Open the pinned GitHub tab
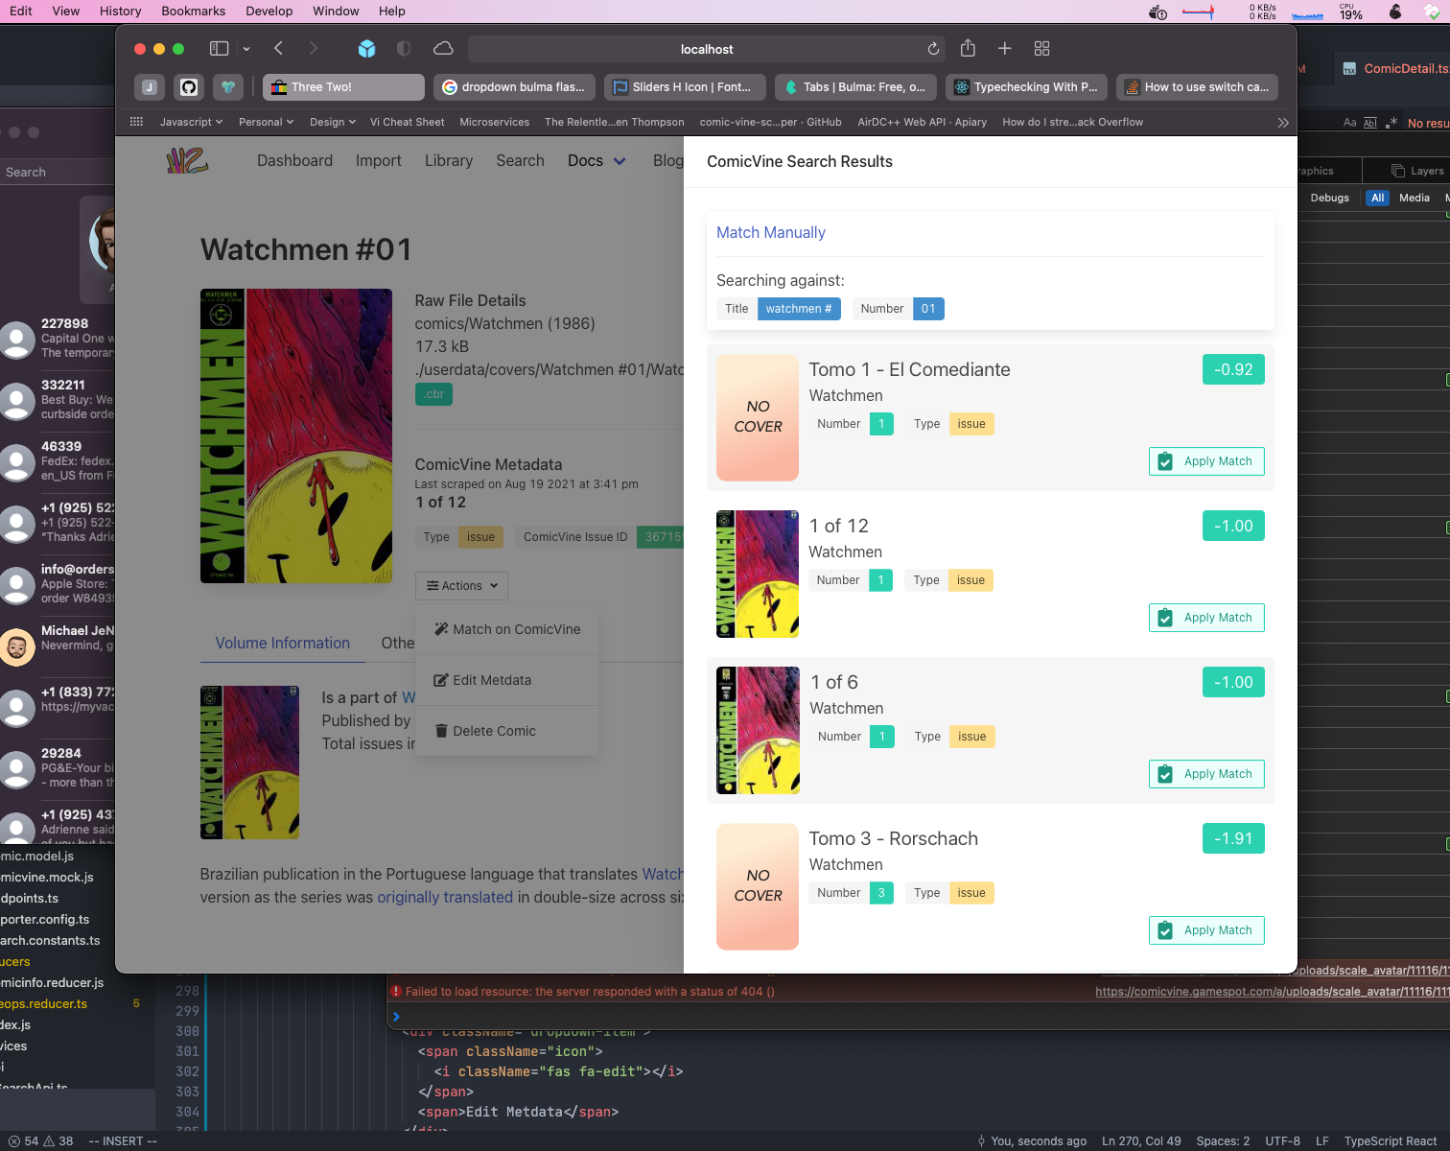The image size is (1450, 1151). 189,87
